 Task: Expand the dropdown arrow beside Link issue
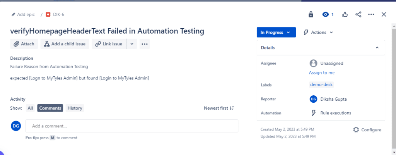pyautogui.click(x=132, y=44)
